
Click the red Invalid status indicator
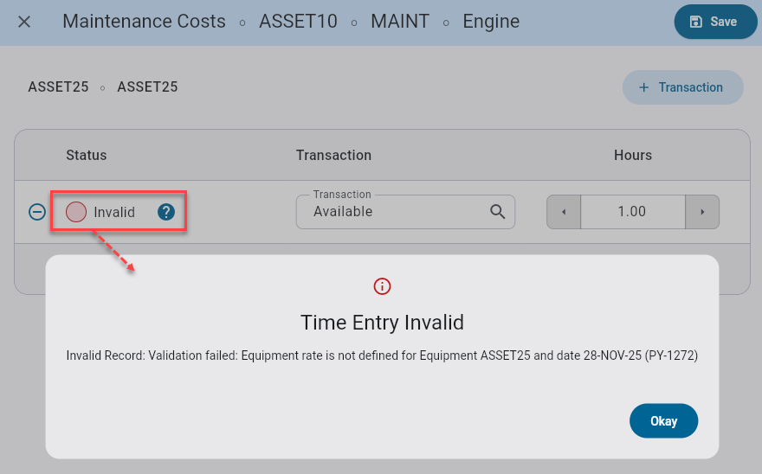pyautogui.click(x=76, y=212)
